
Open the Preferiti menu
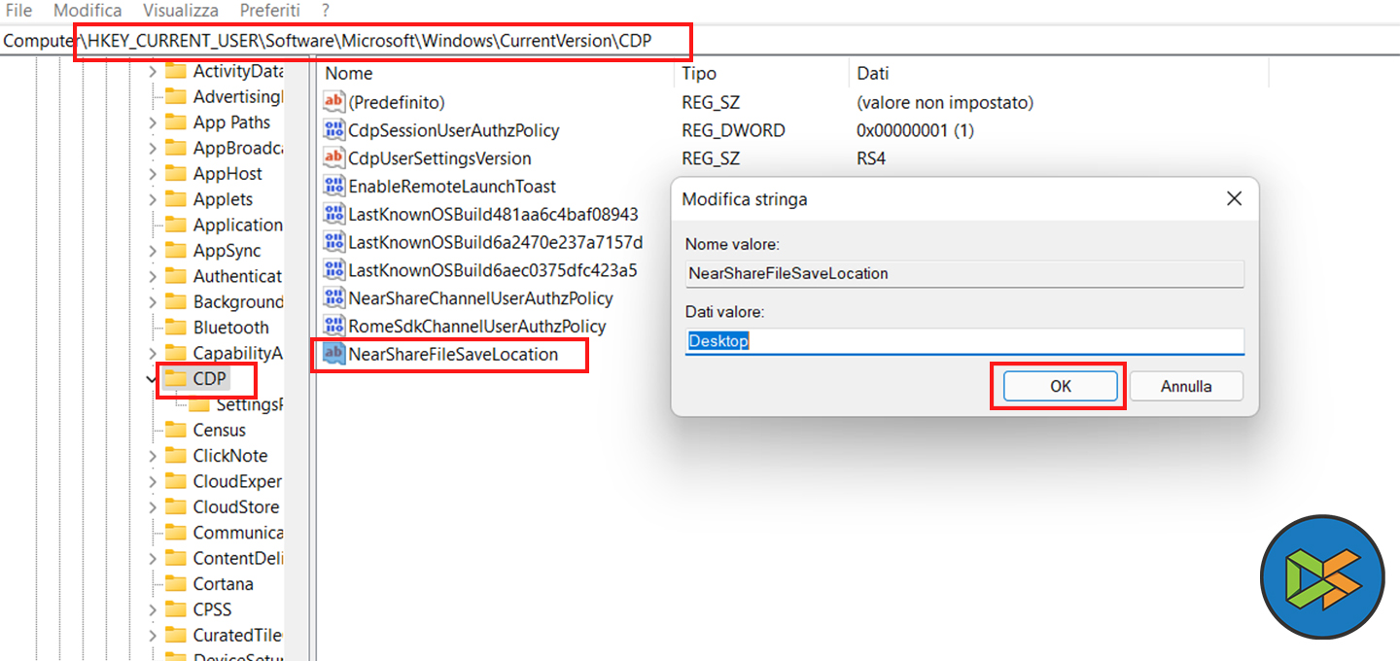[x=270, y=11]
